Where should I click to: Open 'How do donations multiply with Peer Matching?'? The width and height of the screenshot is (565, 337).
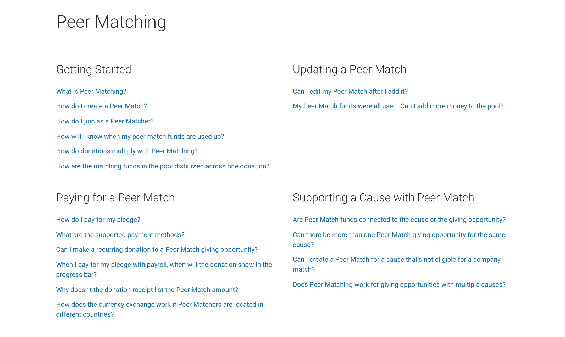[127, 151]
